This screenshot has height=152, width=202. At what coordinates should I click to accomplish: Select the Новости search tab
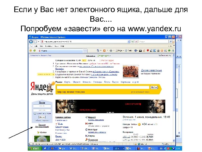87,82
